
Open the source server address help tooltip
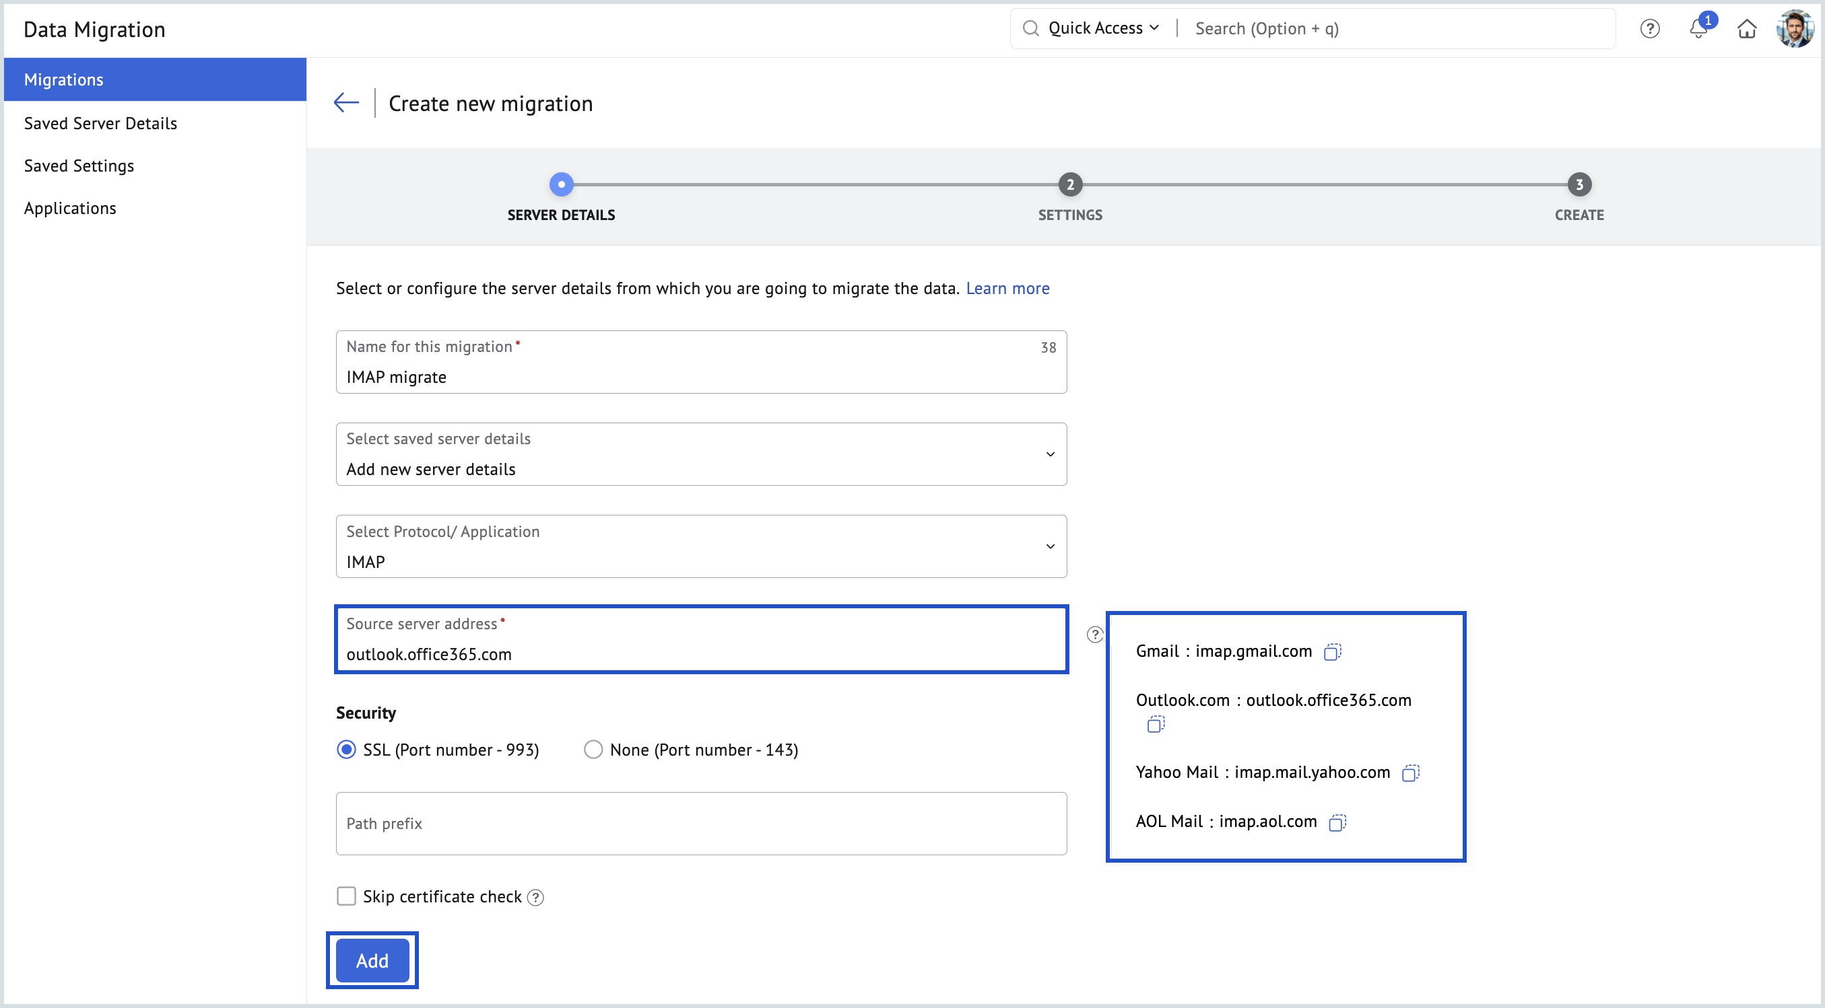coord(1094,635)
